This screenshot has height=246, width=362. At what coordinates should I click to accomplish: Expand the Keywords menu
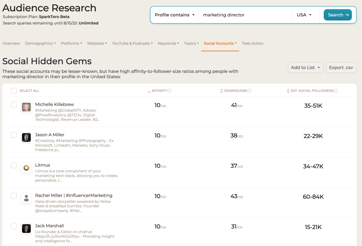click(169, 43)
